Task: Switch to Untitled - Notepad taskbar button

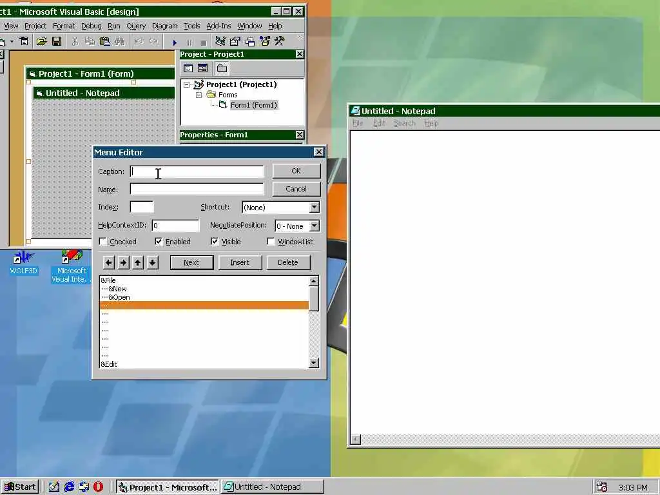Action: click(x=273, y=487)
